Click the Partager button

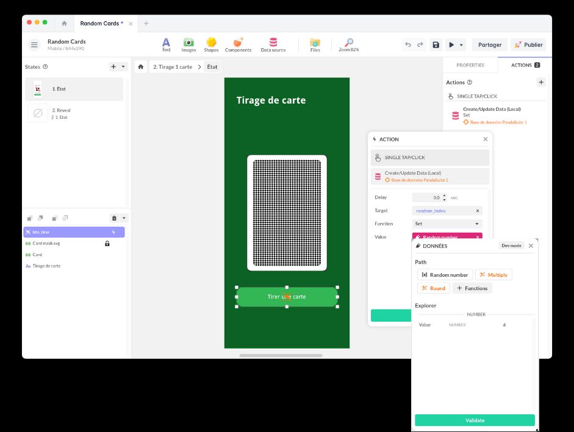click(x=489, y=44)
